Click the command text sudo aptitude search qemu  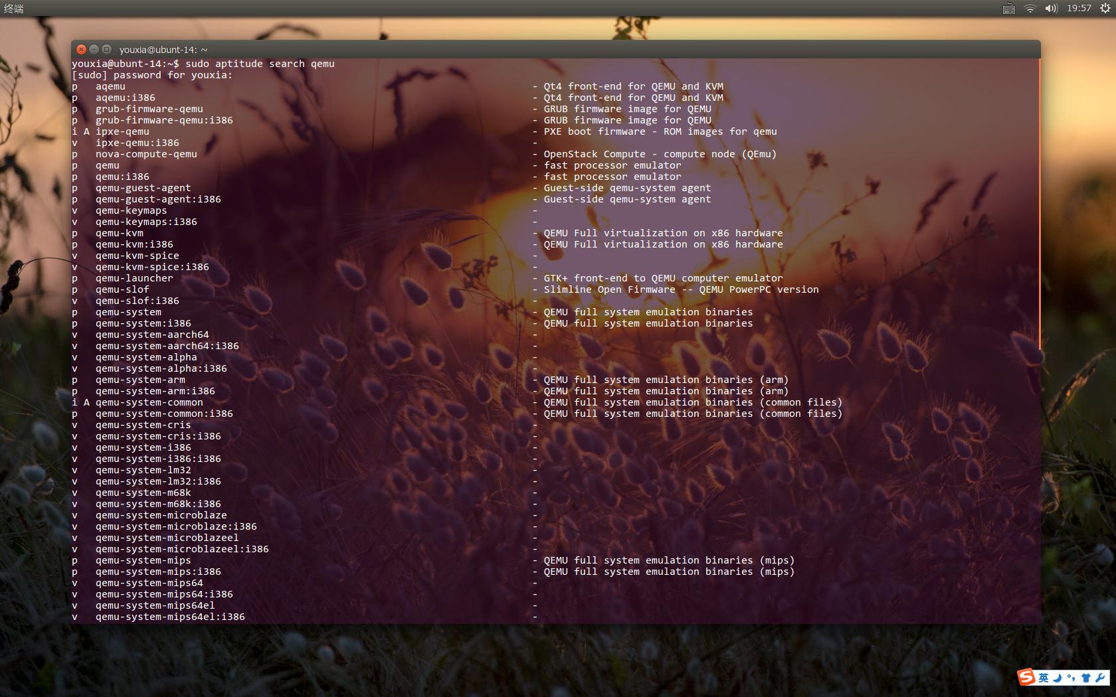pos(260,64)
